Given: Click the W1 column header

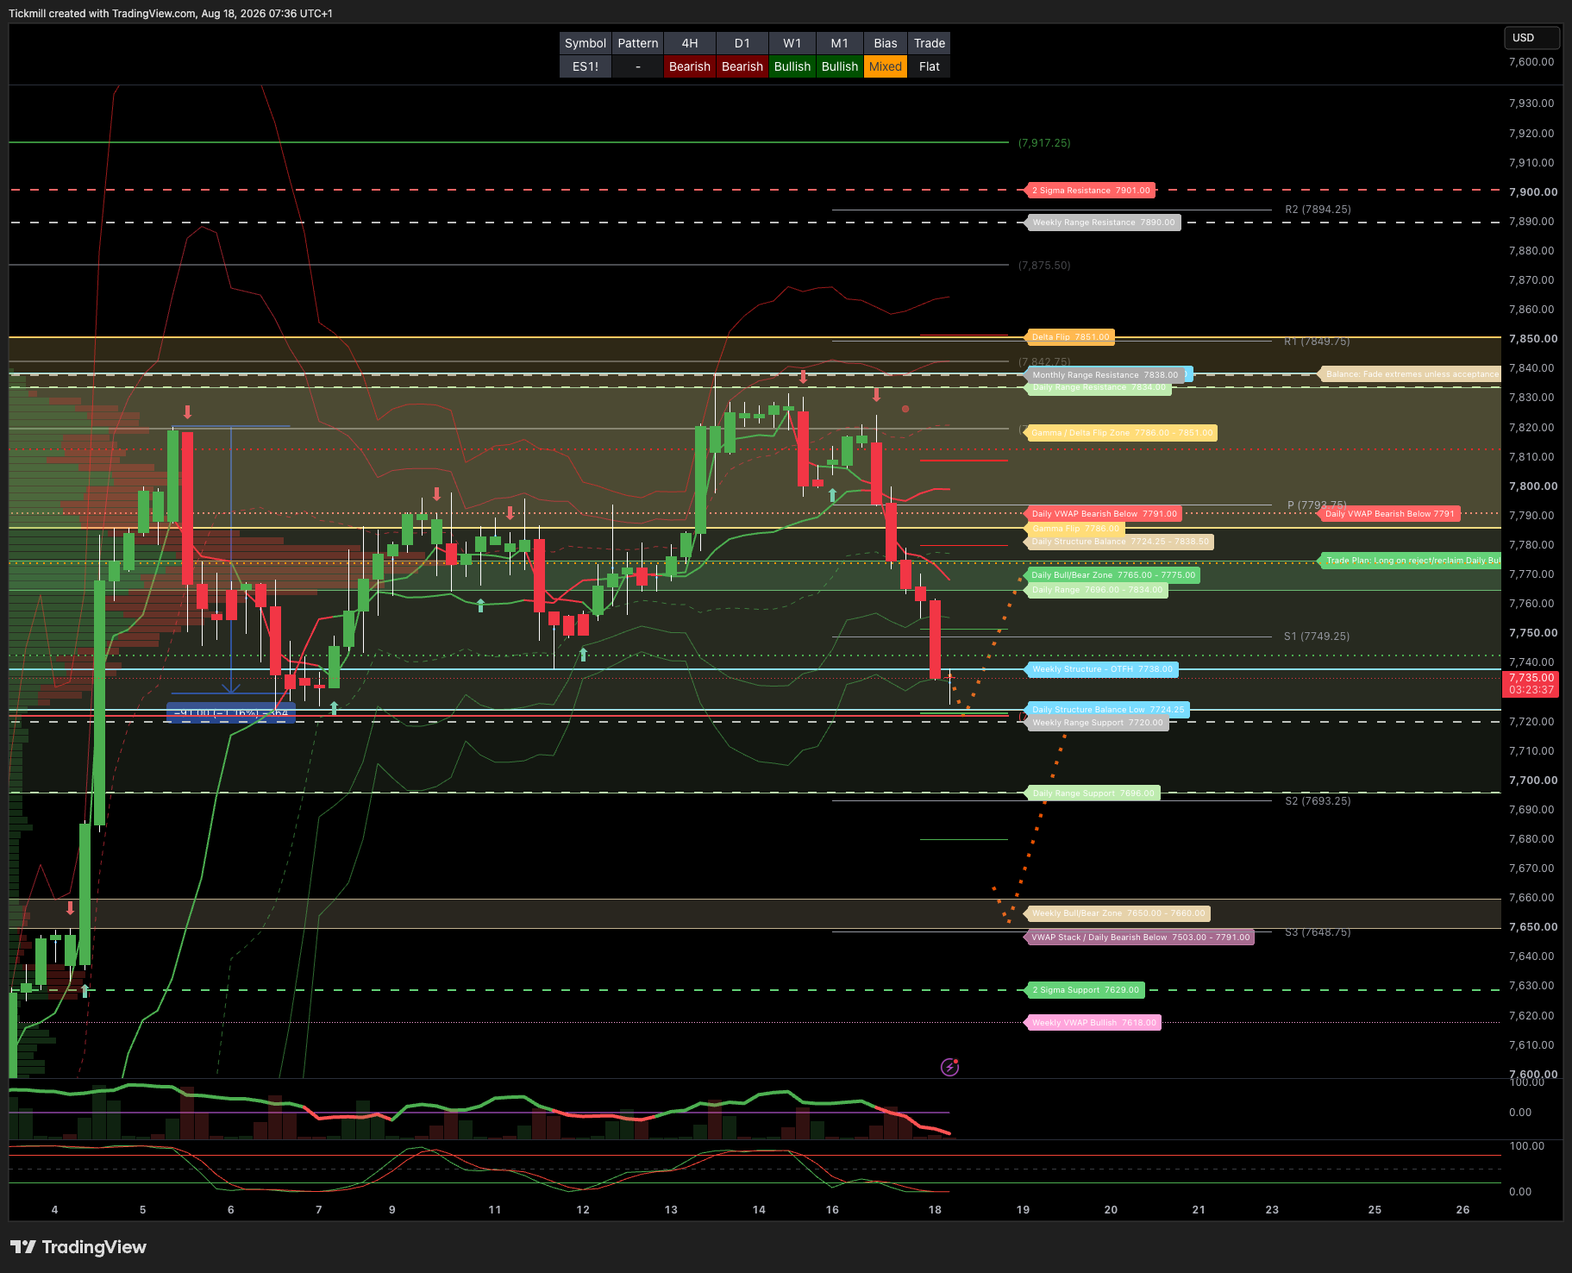Looking at the screenshot, I should [792, 43].
